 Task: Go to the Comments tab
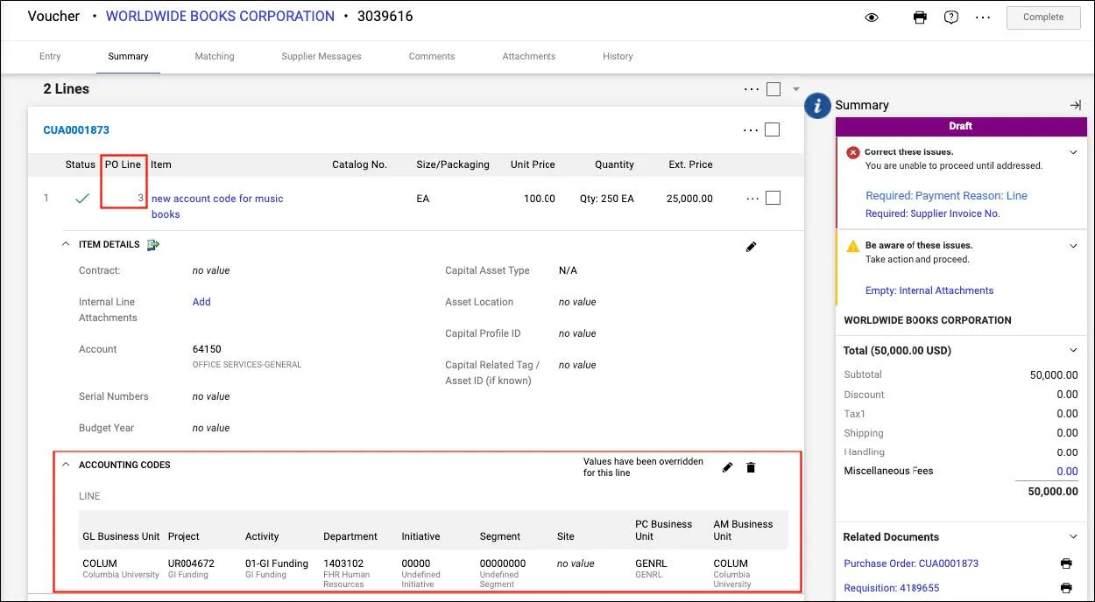(x=432, y=56)
